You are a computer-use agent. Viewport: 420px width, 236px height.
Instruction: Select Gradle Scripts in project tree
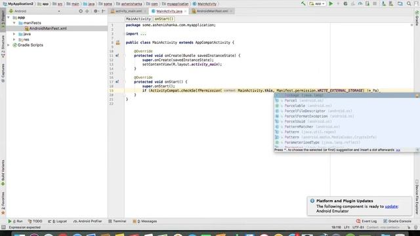[28, 45]
